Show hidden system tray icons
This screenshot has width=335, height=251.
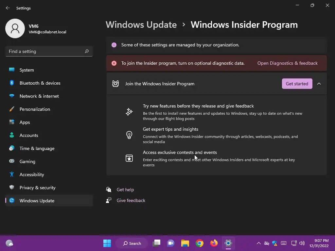coord(258,243)
